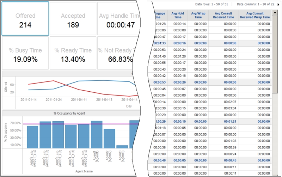Viewport: 282px width, 177px height.
Task: Click Avg Wrap Time column header
Action: (x=198, y=16)
